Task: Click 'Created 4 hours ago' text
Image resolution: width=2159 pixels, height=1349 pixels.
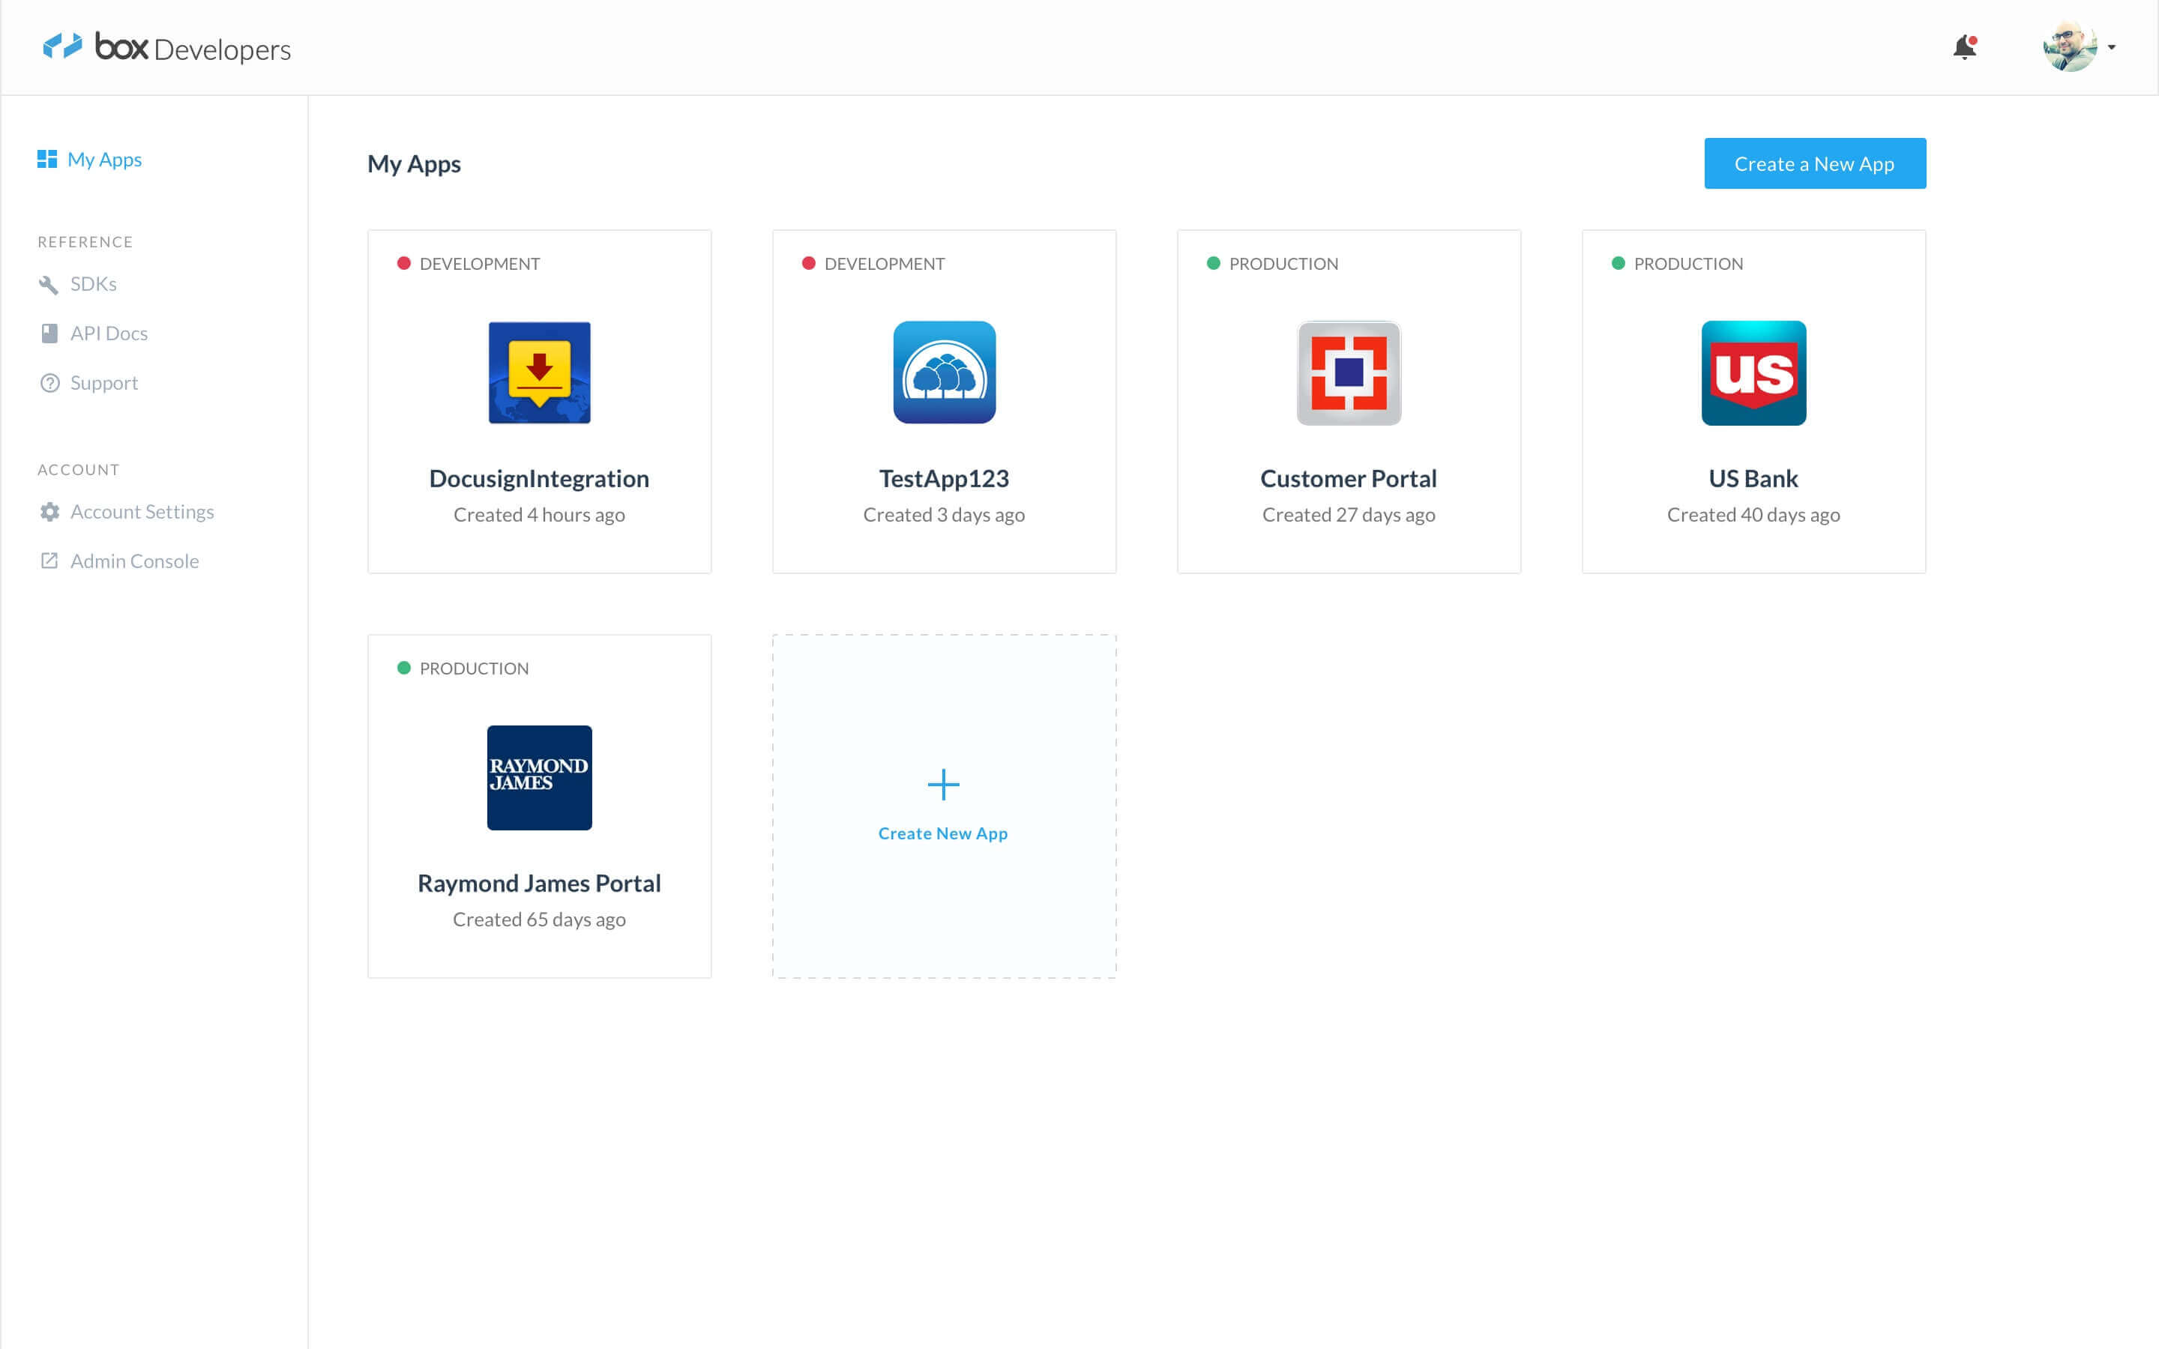Action: click(x=539, y=515)
